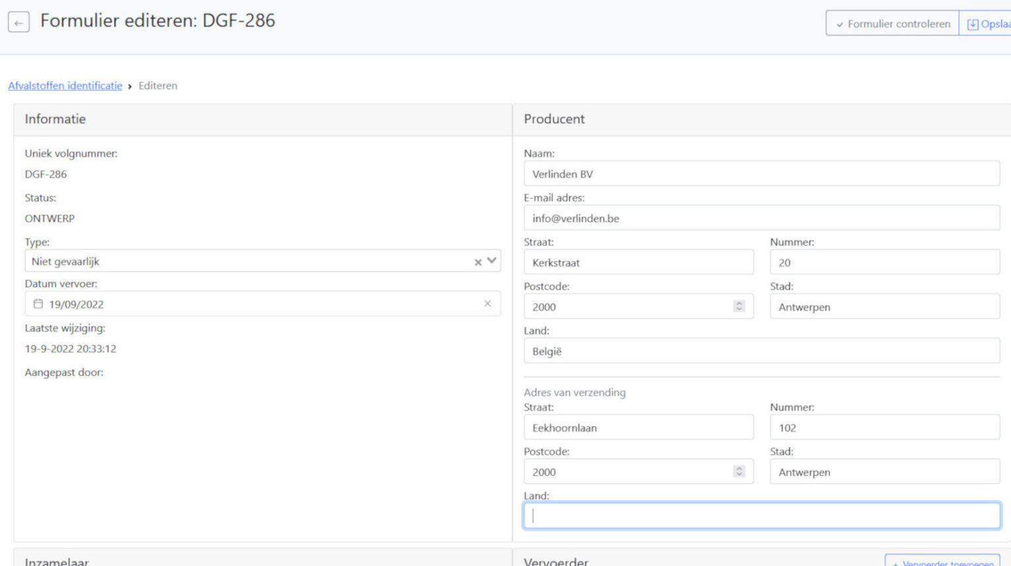This screenshot has height=566, width=1011.
Task: Click the Producent Land field België
Action: tap(761, 351)
